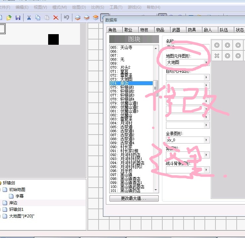Click tileset list scrollbar up arrow
The height and width of the screenshot is (238, 245).
(x=156, y=48)
